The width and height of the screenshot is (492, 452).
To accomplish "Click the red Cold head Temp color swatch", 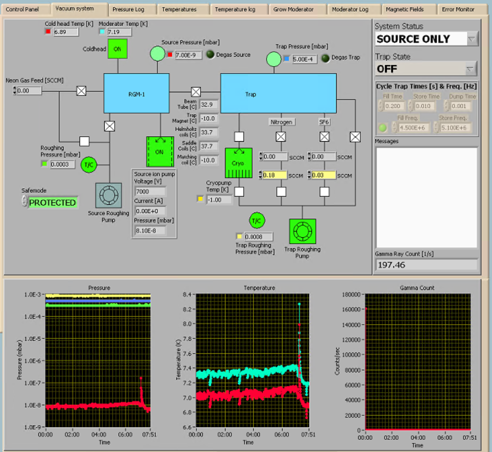I will (48, 32).
